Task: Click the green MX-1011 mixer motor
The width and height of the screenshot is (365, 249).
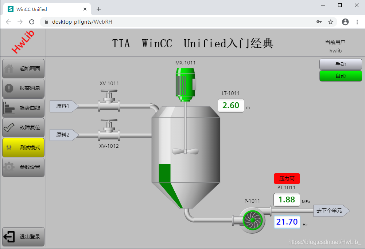Action: [x=186, y=84]
